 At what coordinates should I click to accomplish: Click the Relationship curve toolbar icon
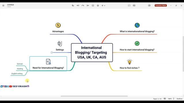point(83,5)
